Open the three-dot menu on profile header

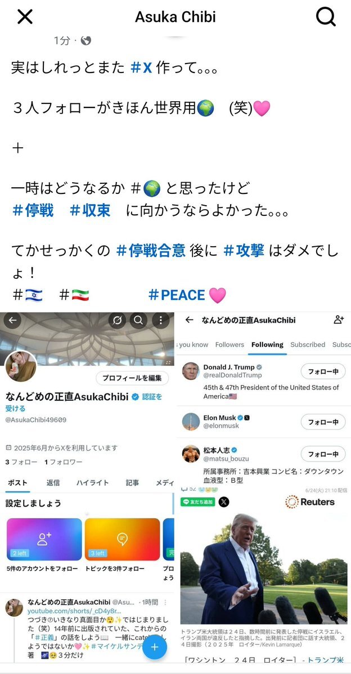[160, 320]
